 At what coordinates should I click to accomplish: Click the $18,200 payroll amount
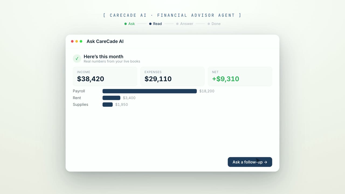tap(207, 91)
